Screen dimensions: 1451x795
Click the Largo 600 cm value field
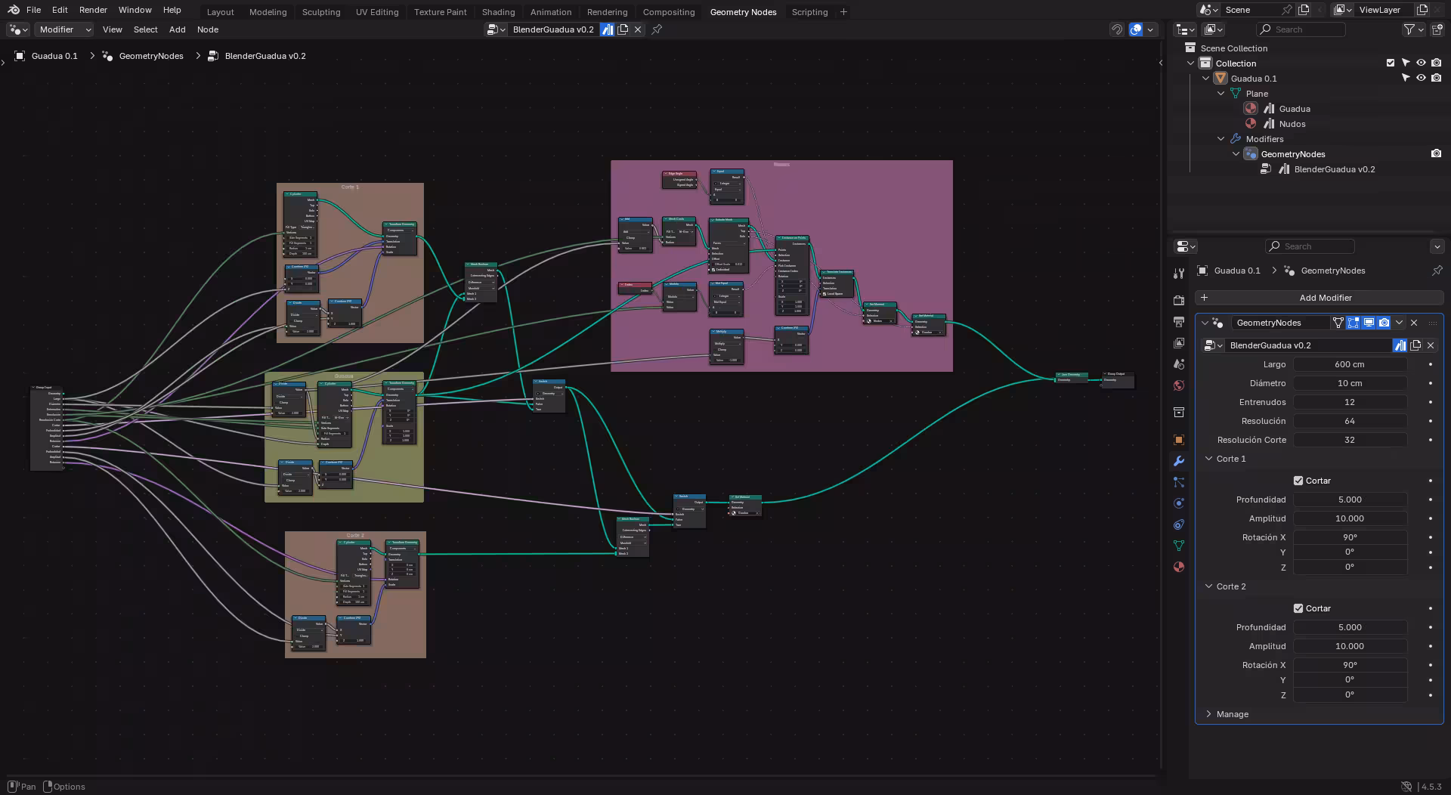point(1349,364)
